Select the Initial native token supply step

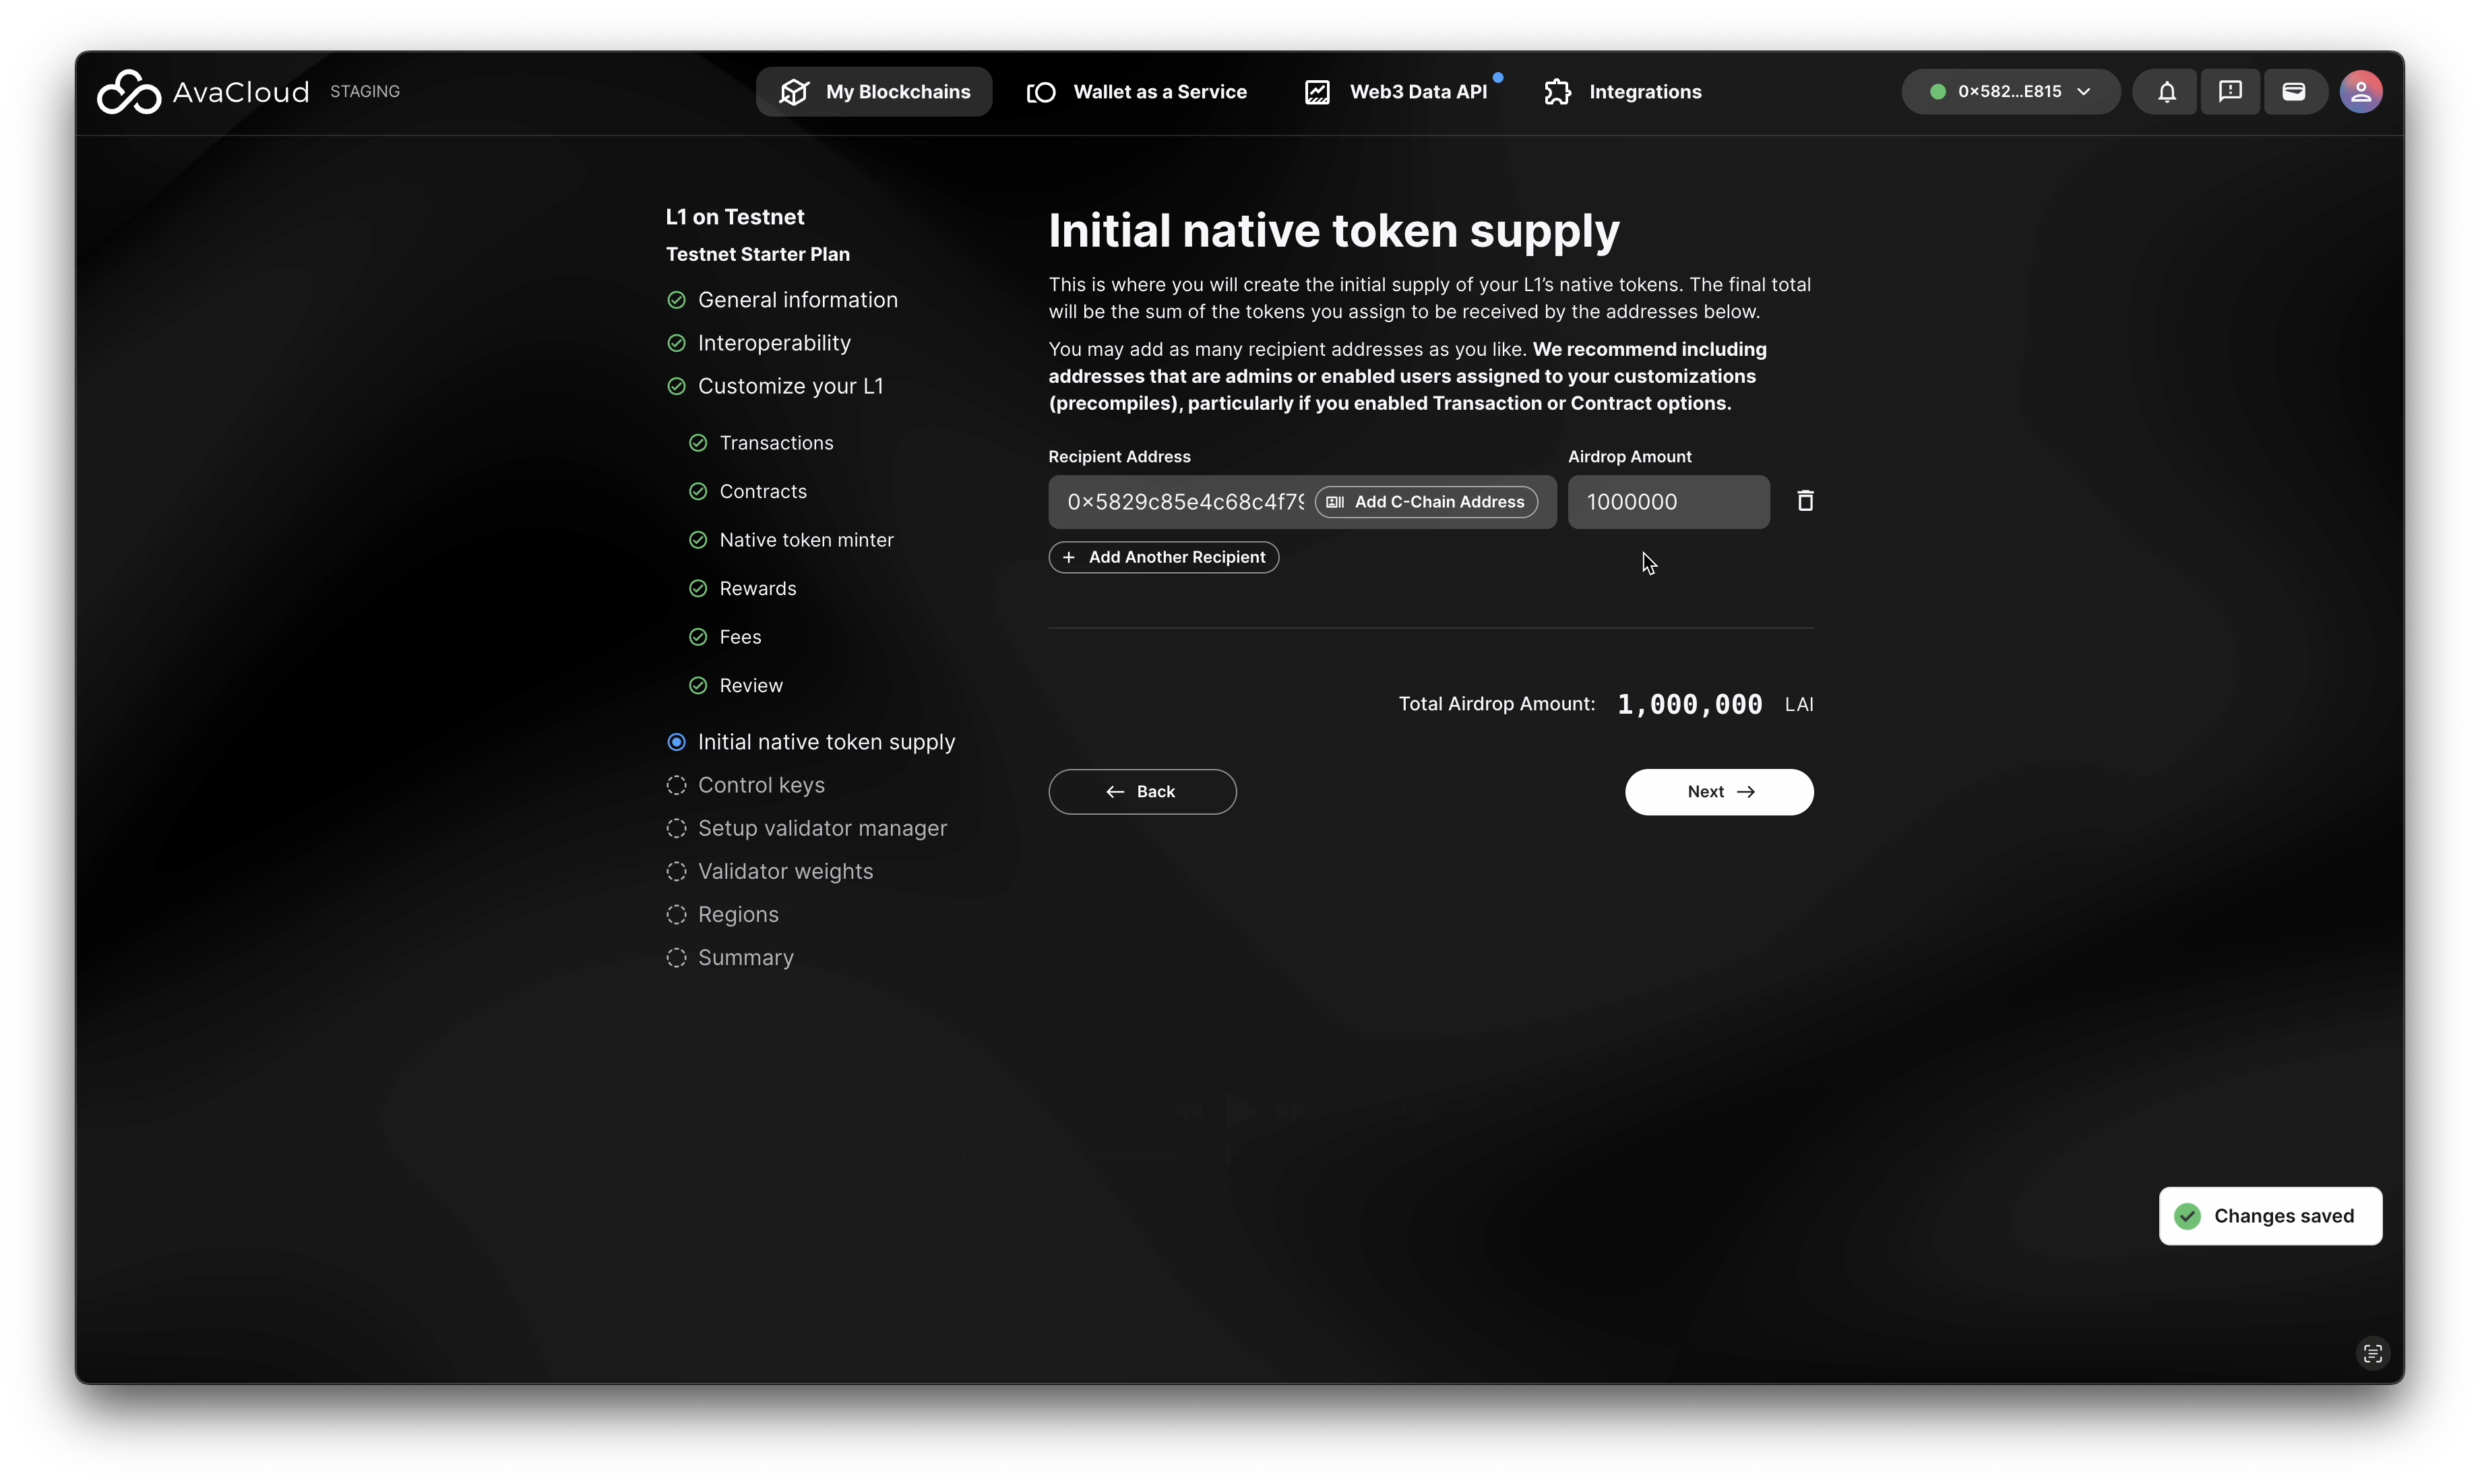tap(826, 742)
